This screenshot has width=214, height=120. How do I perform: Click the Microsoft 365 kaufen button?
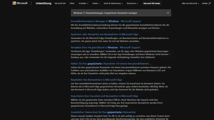(152, 3)
